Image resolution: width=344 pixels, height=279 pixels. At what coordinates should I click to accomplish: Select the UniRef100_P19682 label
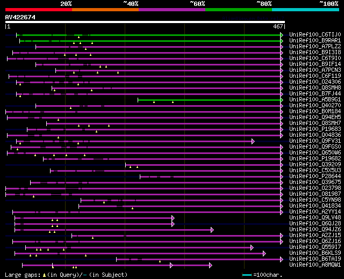[315, 159]
